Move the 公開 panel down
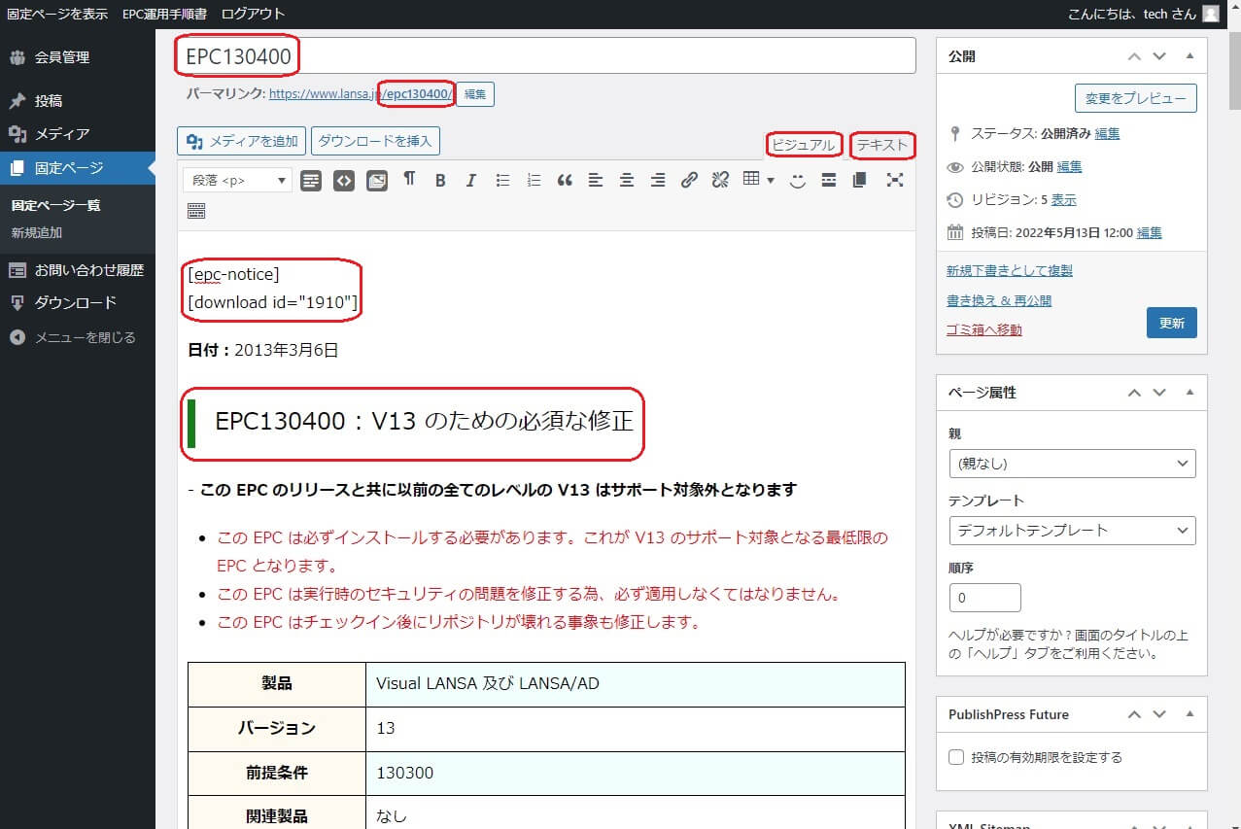The width and height of the screenshot is (1241, 829). pyautogui.click(x=1159, y=56)
